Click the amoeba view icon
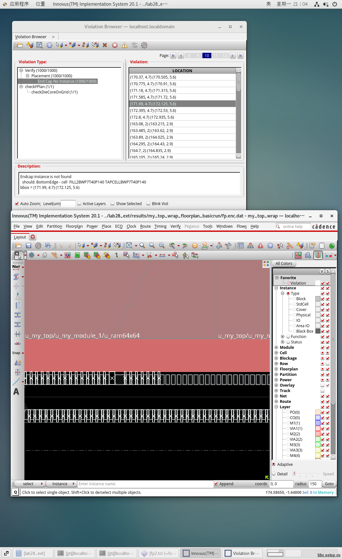Screen dimensions: 342x559 (x=308, y=255)
